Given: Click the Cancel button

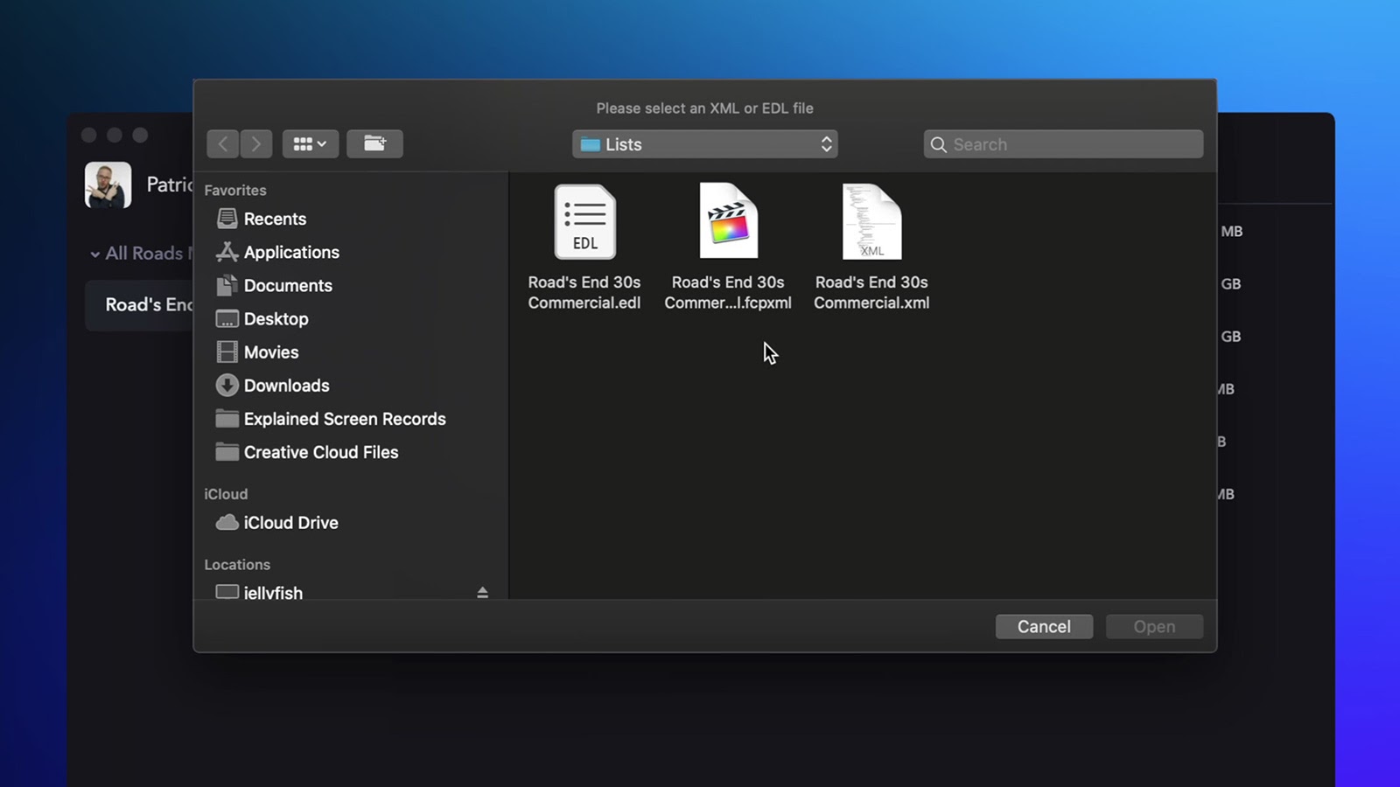Looking at the screenshot, I should pos(1044,626).
